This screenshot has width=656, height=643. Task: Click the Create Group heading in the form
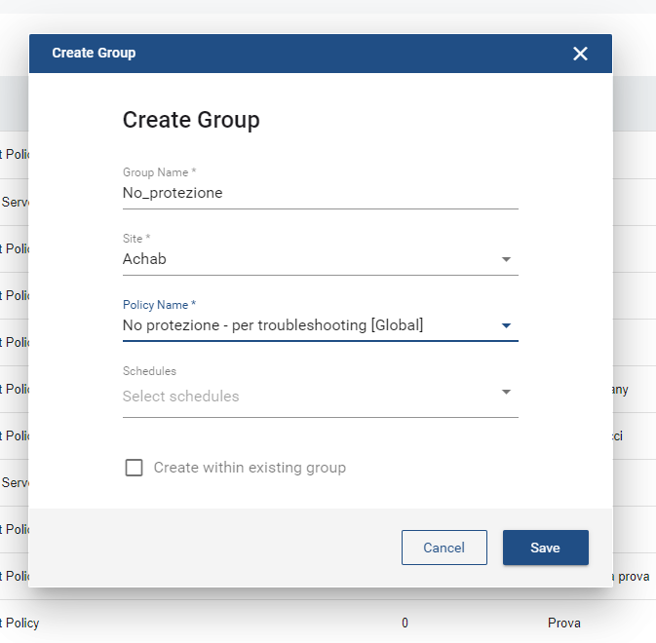(x=191, y=120)
